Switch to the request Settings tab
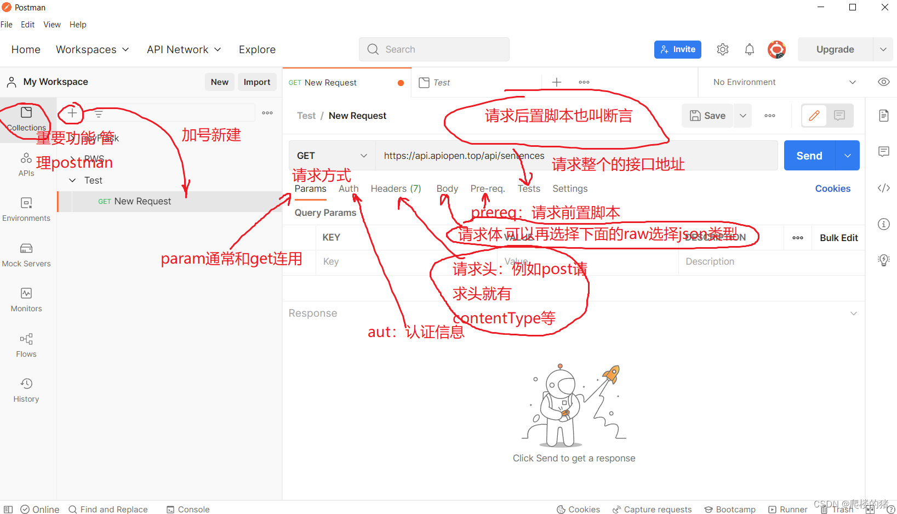This screenshot has width=897, height=514. [570, 189]
